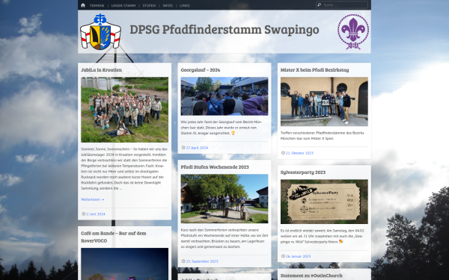Open the Sylvesterparty 2023 post title

tap(303, 172)
